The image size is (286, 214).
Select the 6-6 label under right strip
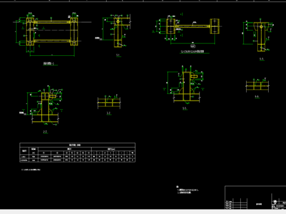(x=257, y=97)
